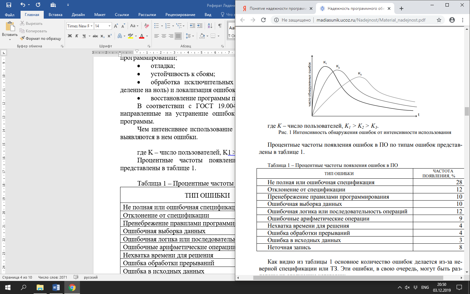Switch to the Макет ribbon tab
470x294 pixels.
(100, 15)
